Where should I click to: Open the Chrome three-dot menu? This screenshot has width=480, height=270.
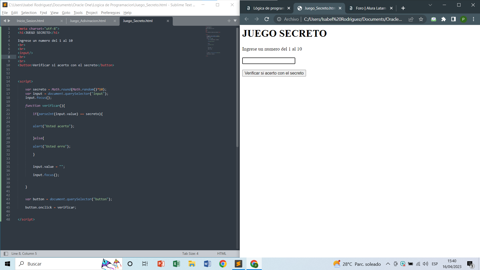point(473,19)
